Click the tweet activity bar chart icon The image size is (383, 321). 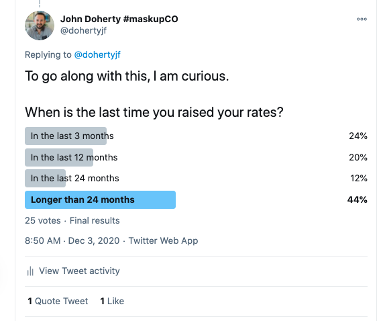click(30, 271)
